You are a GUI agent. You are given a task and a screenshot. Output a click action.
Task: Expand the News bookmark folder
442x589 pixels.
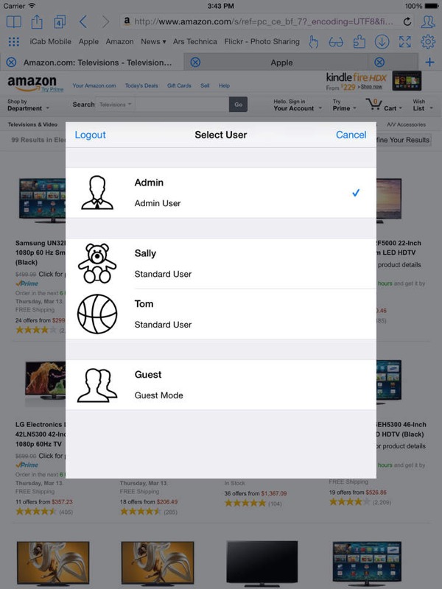point(153,42)
